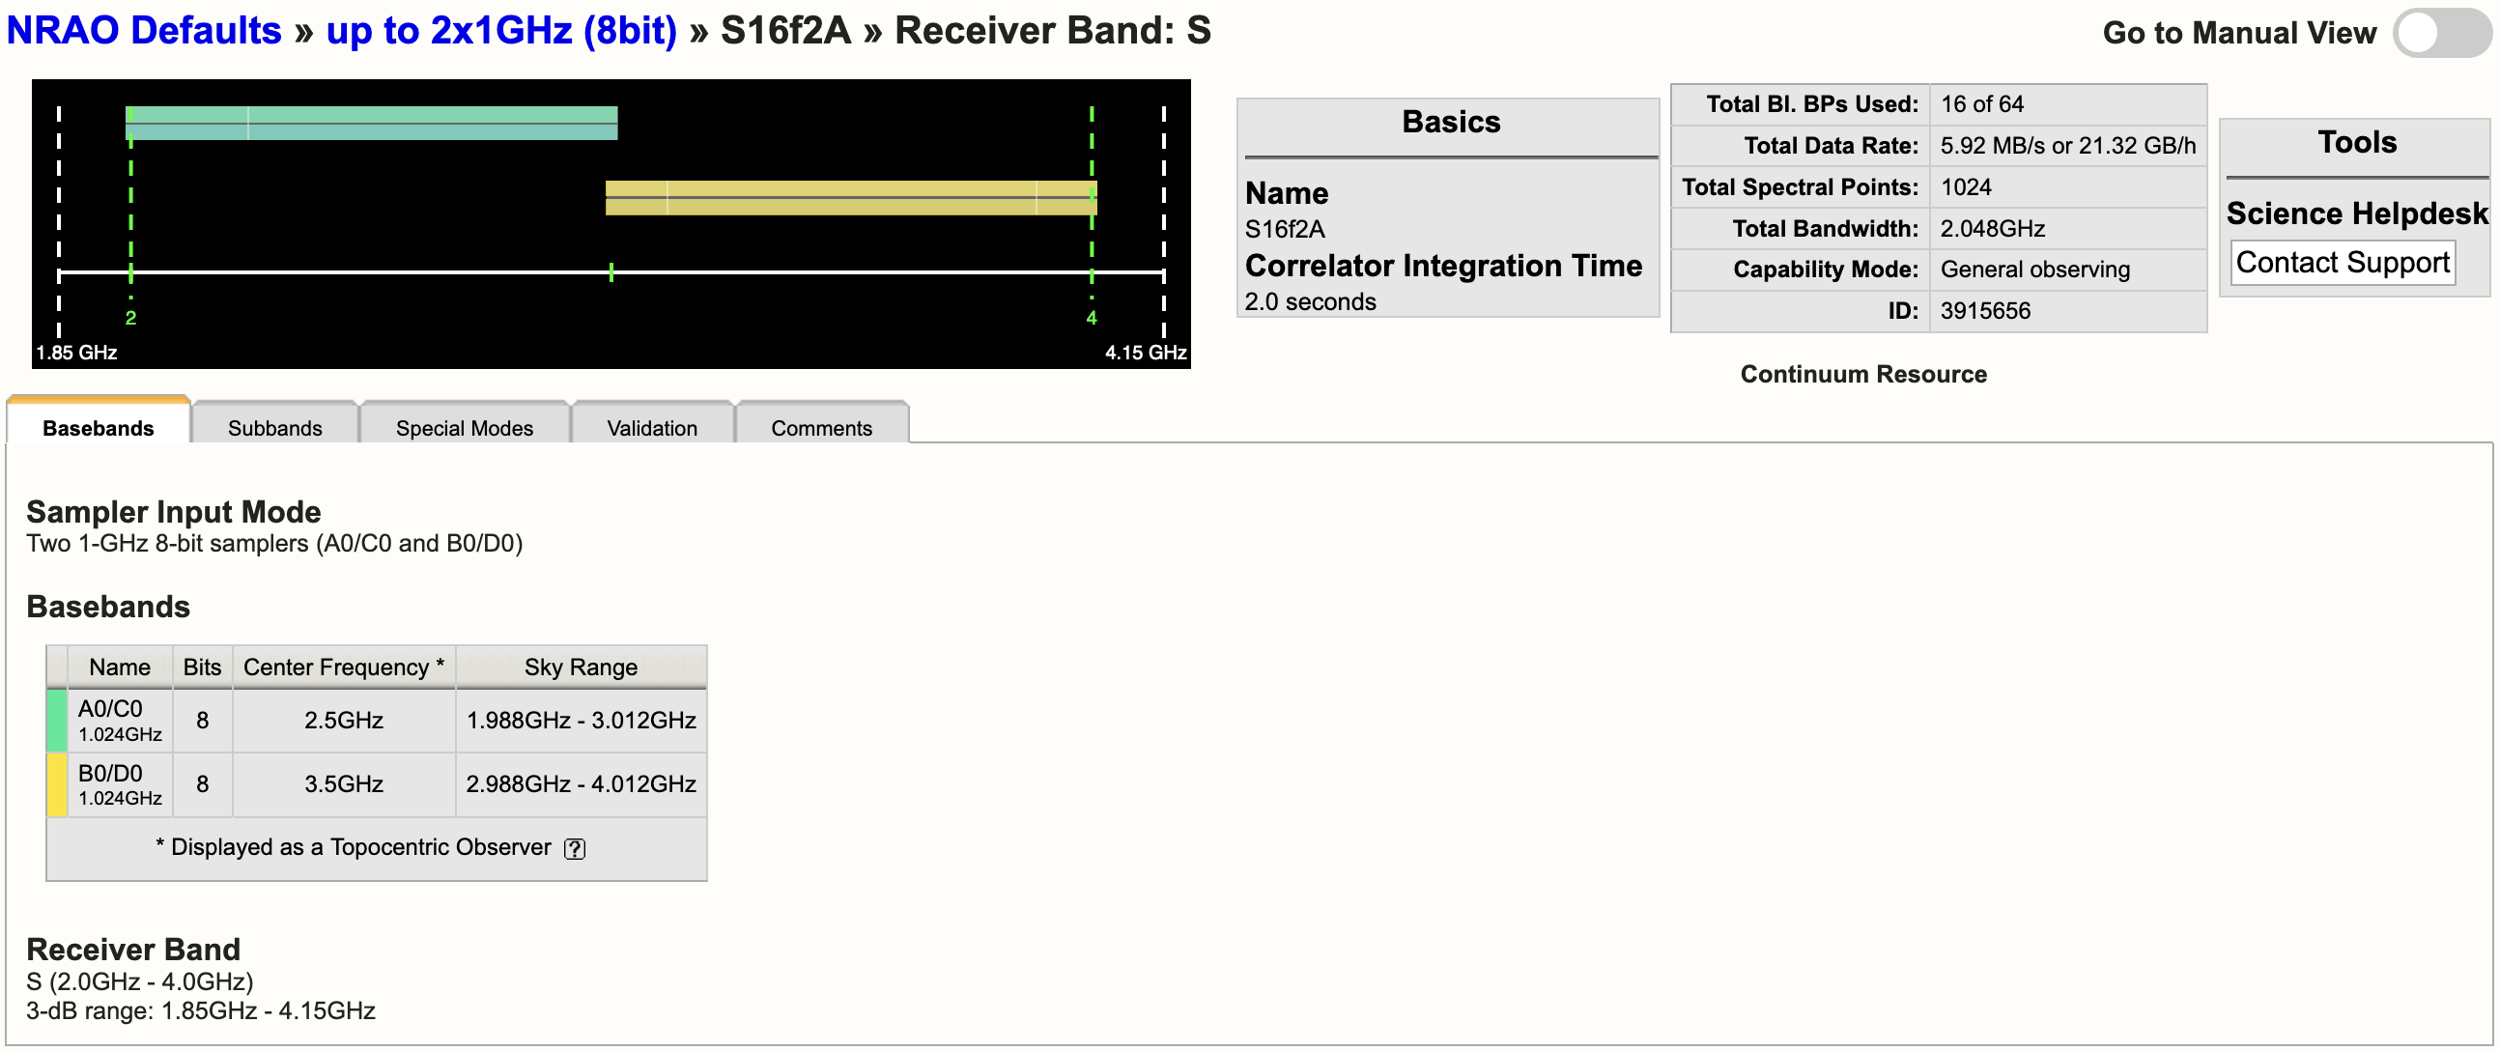Click the 2.0 seconds integration time
Viewport: 2500px width, 1051px height.
pyautogui.click(x=1310, y=301)
